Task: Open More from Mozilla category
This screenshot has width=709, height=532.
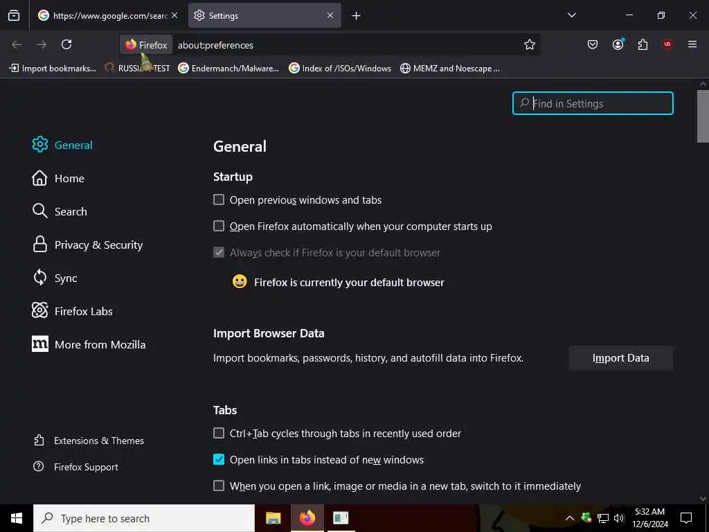Action: [x=89, y=344]
